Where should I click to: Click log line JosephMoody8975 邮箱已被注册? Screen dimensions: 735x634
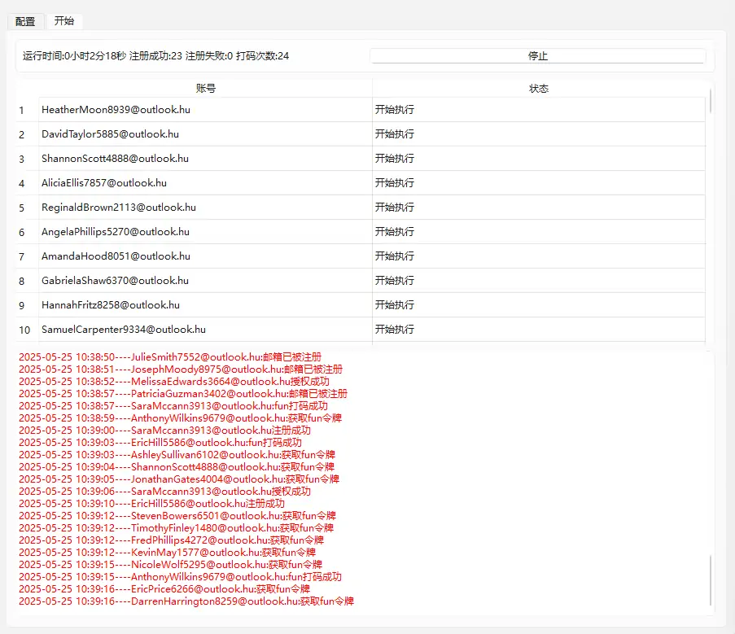coord(181,369)
